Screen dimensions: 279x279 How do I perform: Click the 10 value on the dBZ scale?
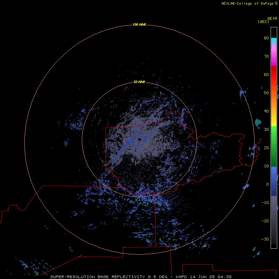(x=266, y=166)
